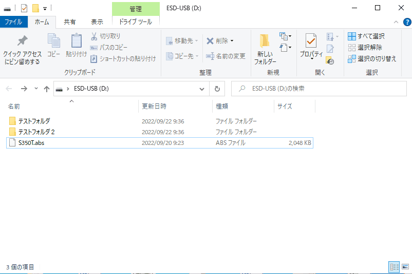The width and height of the screenshot is (412, 274).
Task: Pin to Quick Access with the pushpin icon
Action: pos(22,50)
